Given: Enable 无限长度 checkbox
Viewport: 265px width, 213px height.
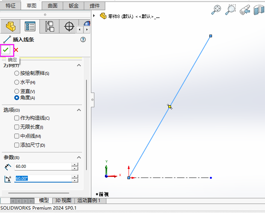Looking at the screenshot, I should tap(17, 127).
